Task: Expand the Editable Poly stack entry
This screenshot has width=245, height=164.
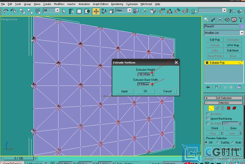Action: click(x=207, y=63)
